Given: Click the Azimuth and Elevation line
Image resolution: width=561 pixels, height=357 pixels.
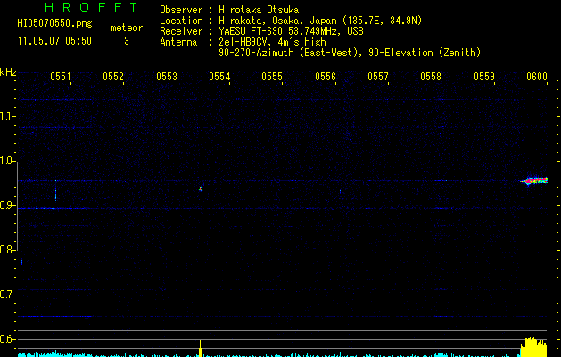Looking at the screenshot, I should click(x=350, y=53).
